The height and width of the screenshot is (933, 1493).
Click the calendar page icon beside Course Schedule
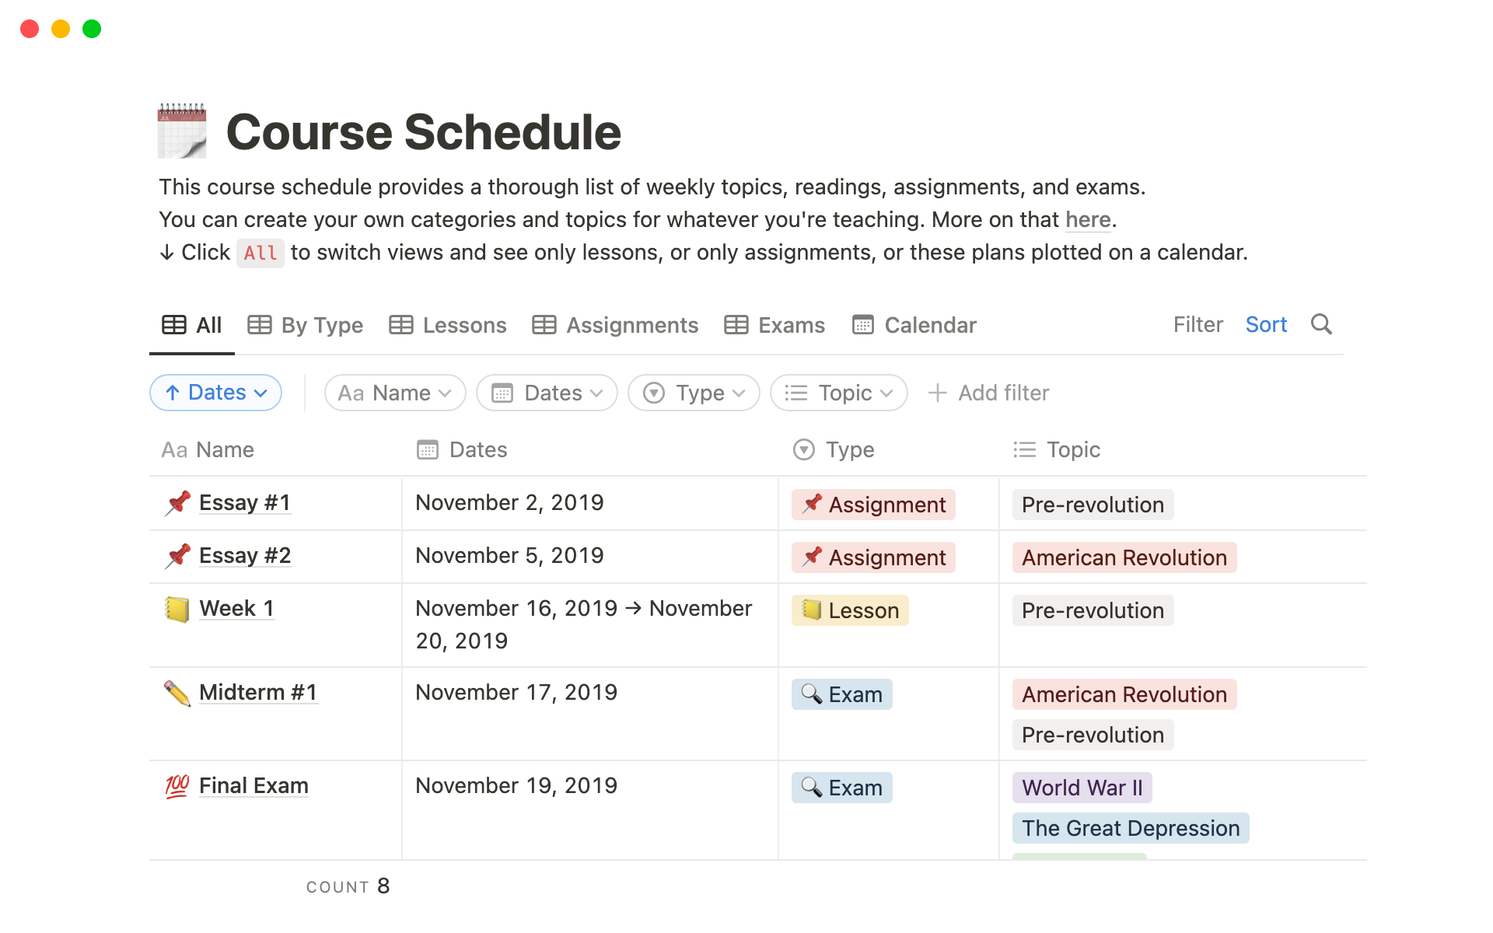(x=182, y=131)
